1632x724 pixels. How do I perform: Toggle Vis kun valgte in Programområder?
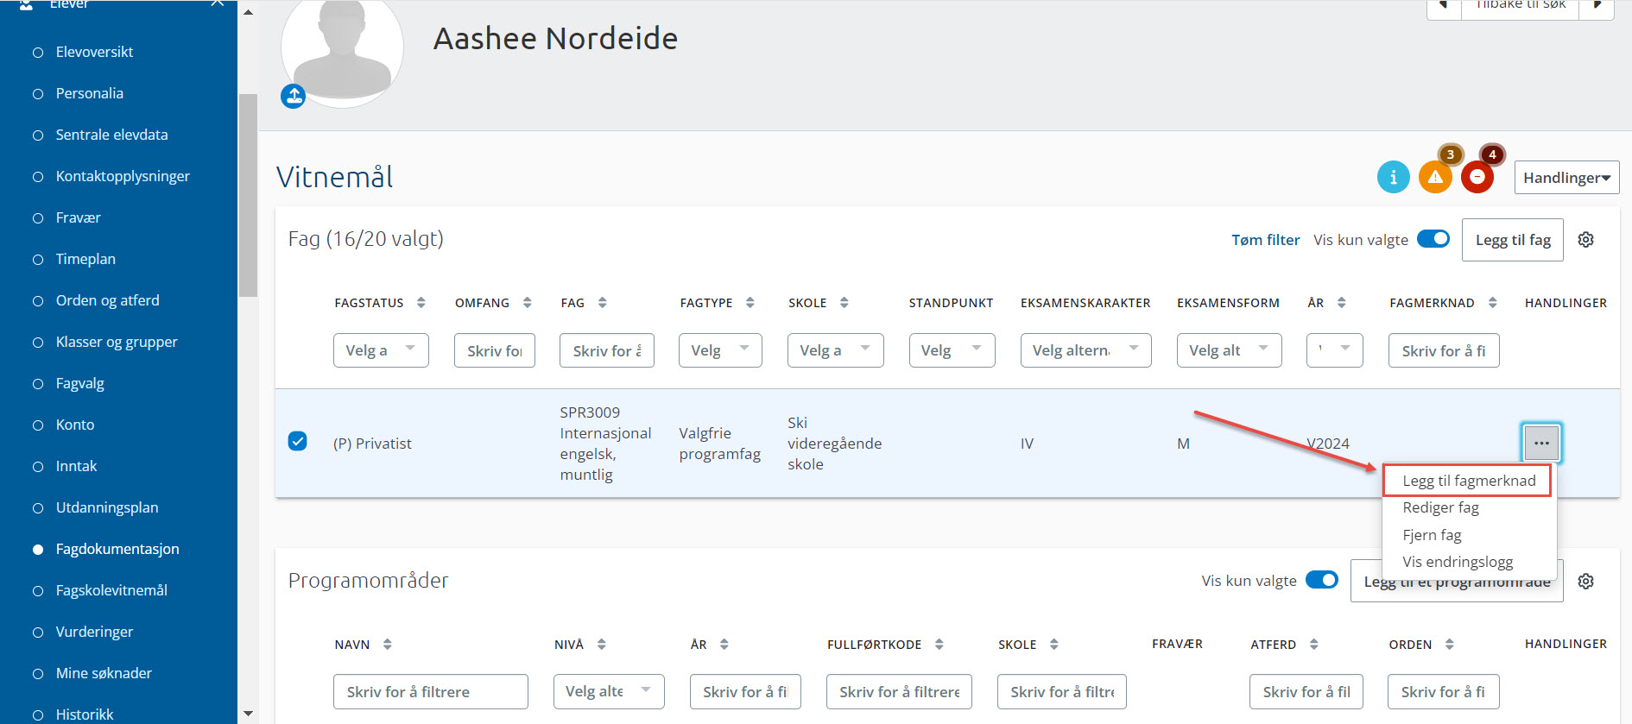pyautogui.click(x=1322, y=580)
